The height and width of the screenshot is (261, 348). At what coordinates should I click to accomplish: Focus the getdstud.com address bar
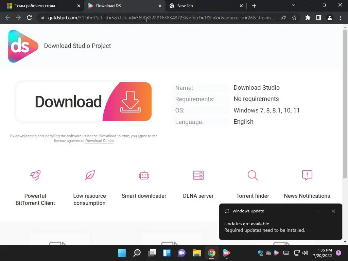[x=162, y=18]
